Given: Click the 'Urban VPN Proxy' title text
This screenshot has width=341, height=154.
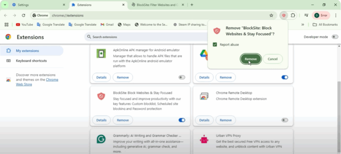Looking at the screenshot, I should [228, 135].
